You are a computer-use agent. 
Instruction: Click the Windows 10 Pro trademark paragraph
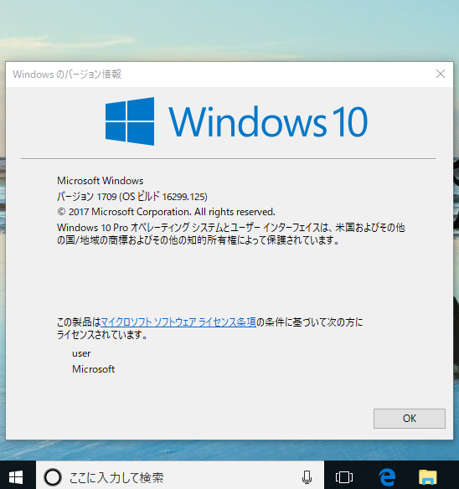pyautogui.click(x=231, y=234)
